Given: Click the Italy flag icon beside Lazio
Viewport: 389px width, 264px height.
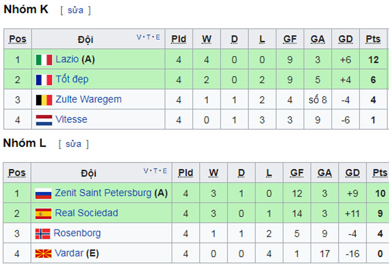Looking at the screenshot, I should coord(44,60).
